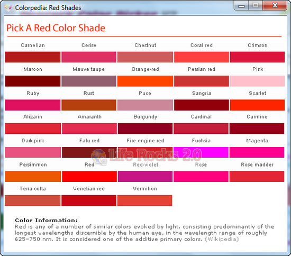Click the 'Scarlet' label text
The height and width of the screenshot is (256, 291).
258,93
